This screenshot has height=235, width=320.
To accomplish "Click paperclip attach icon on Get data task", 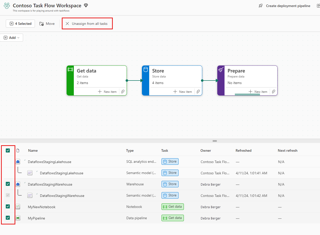I will click(x=123, y=92).
